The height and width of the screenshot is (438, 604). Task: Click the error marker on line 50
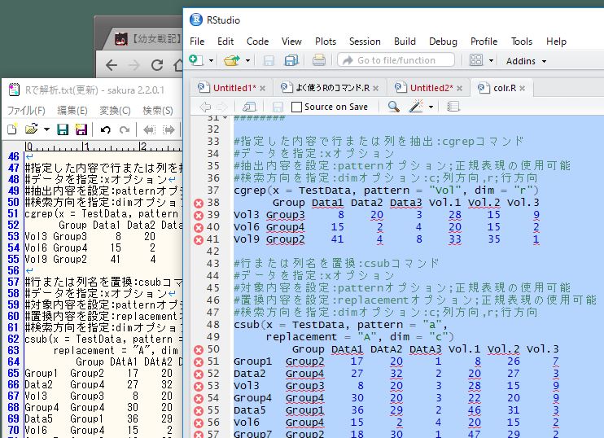[199, 350]
